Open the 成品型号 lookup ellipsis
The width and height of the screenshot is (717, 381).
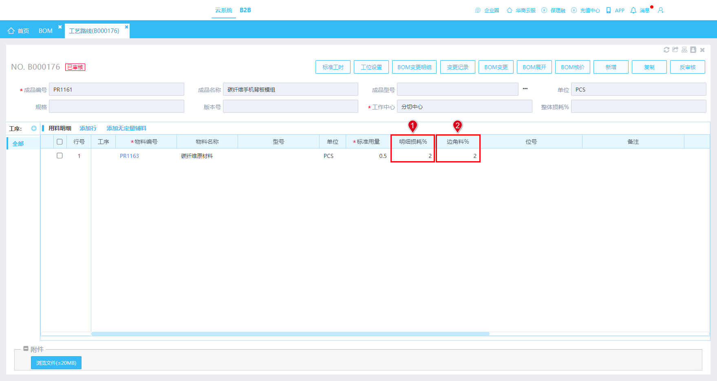click(x=525, y=89)
